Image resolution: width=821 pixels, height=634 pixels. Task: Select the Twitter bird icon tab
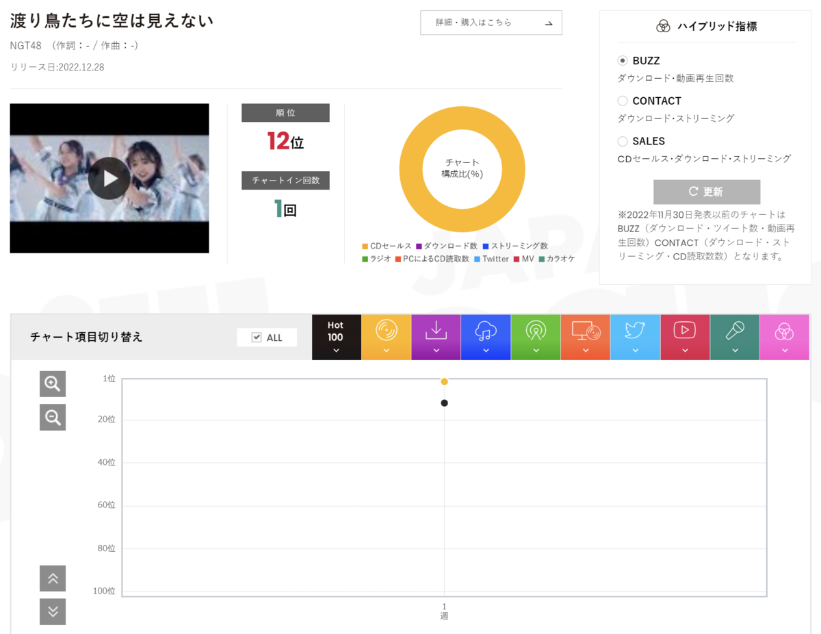click(636, 337)
